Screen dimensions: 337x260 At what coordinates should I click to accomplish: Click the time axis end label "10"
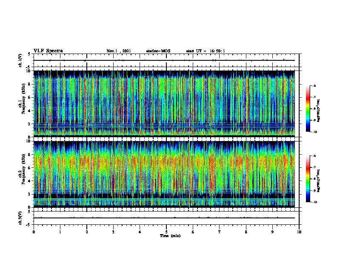pos(299,232)
